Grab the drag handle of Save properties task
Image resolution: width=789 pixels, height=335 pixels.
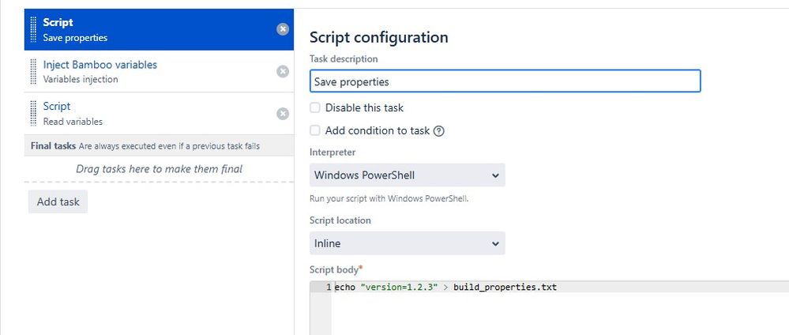34,30
